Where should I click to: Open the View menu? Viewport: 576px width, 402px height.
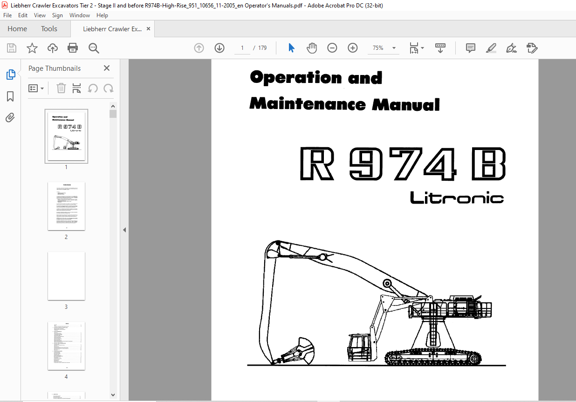(40, 15)
